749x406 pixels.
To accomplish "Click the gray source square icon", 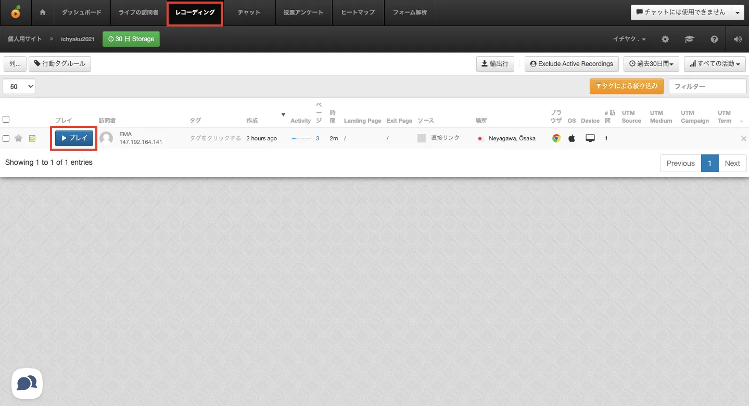I will point(422,138).
